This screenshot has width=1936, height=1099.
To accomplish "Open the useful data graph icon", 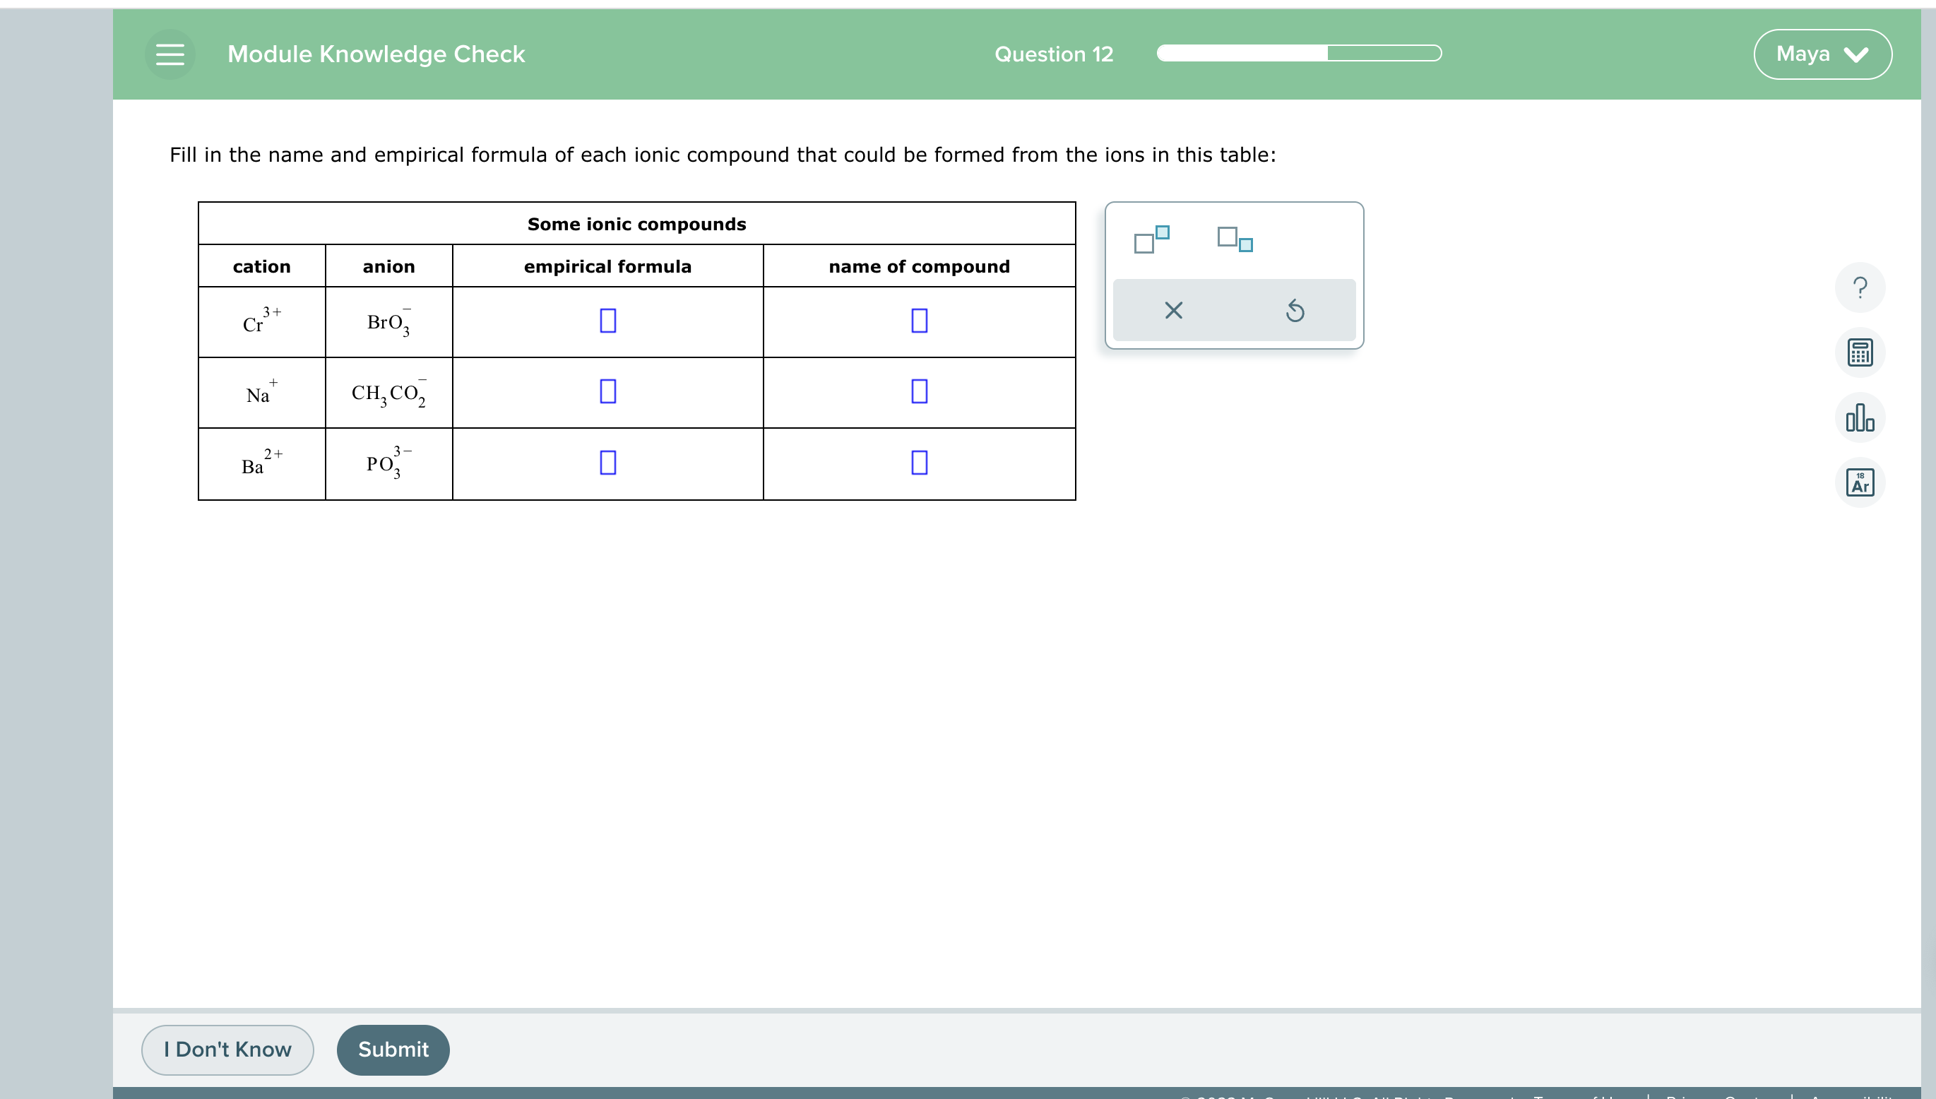I will pos(1860,417).
